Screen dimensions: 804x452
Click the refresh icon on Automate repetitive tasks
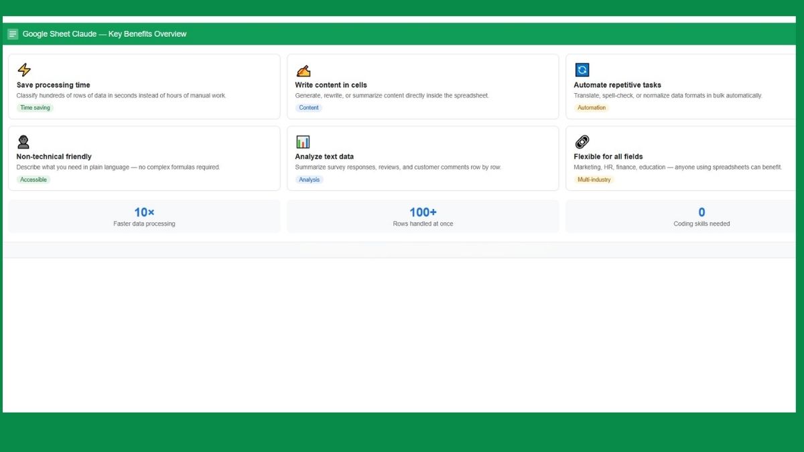[582, 70]
